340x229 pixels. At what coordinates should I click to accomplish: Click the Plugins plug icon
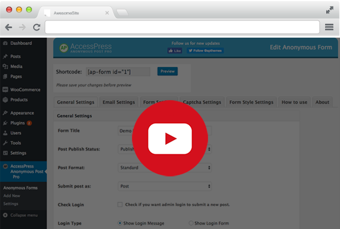click(6, 123)
